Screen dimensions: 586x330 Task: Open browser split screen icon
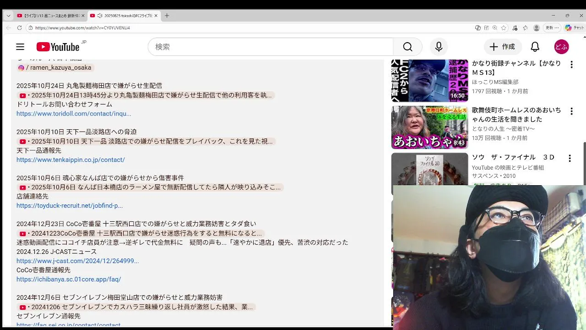click(x=486, y=28)
